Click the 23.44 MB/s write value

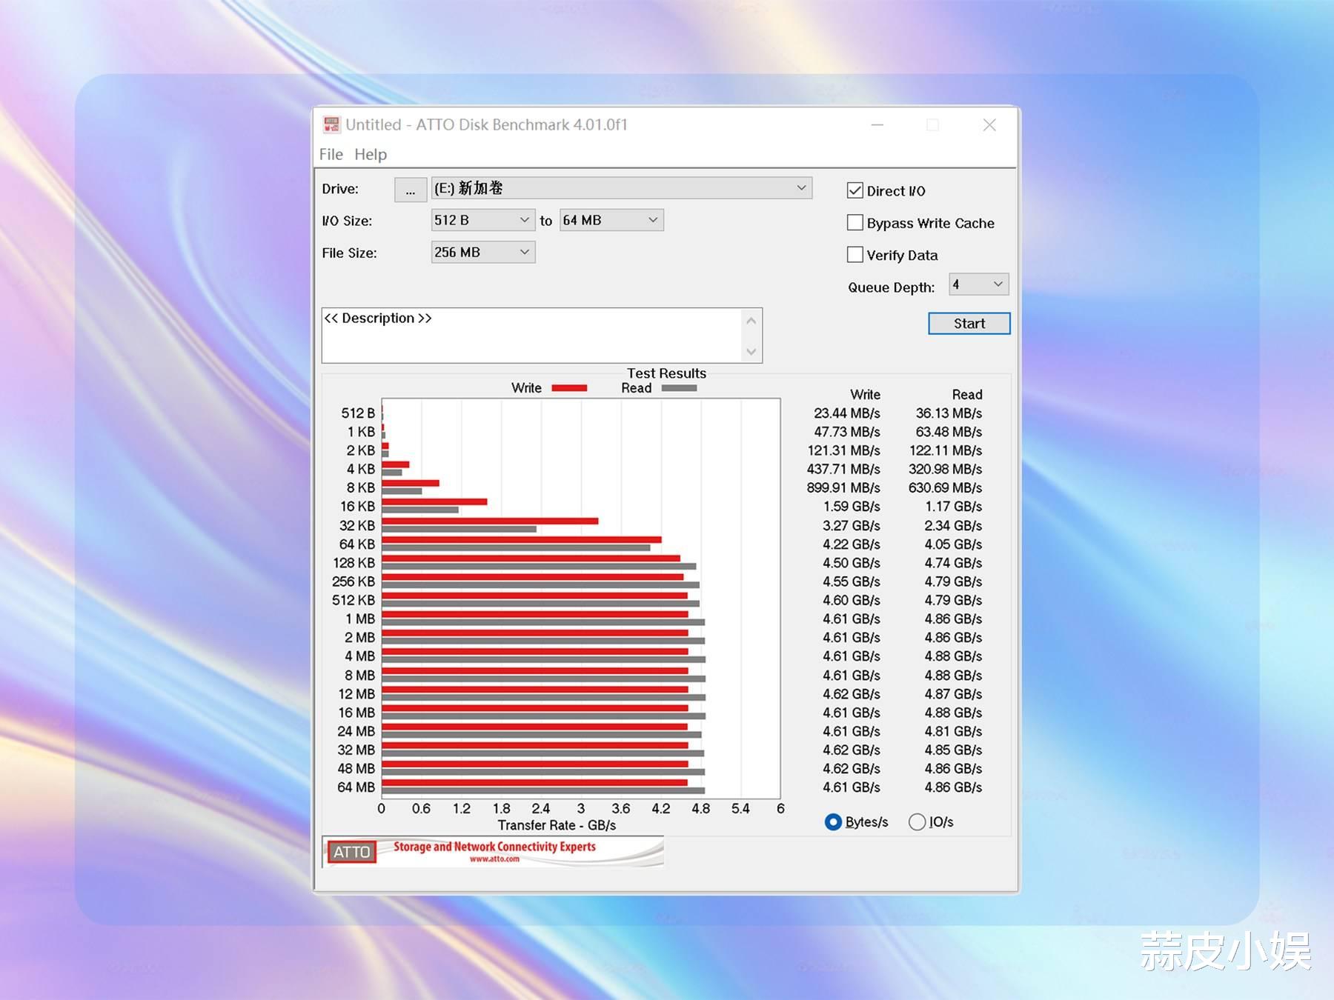[847, 413]
